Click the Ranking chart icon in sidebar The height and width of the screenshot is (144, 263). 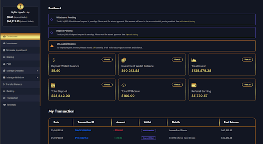[x=4, y=91]
